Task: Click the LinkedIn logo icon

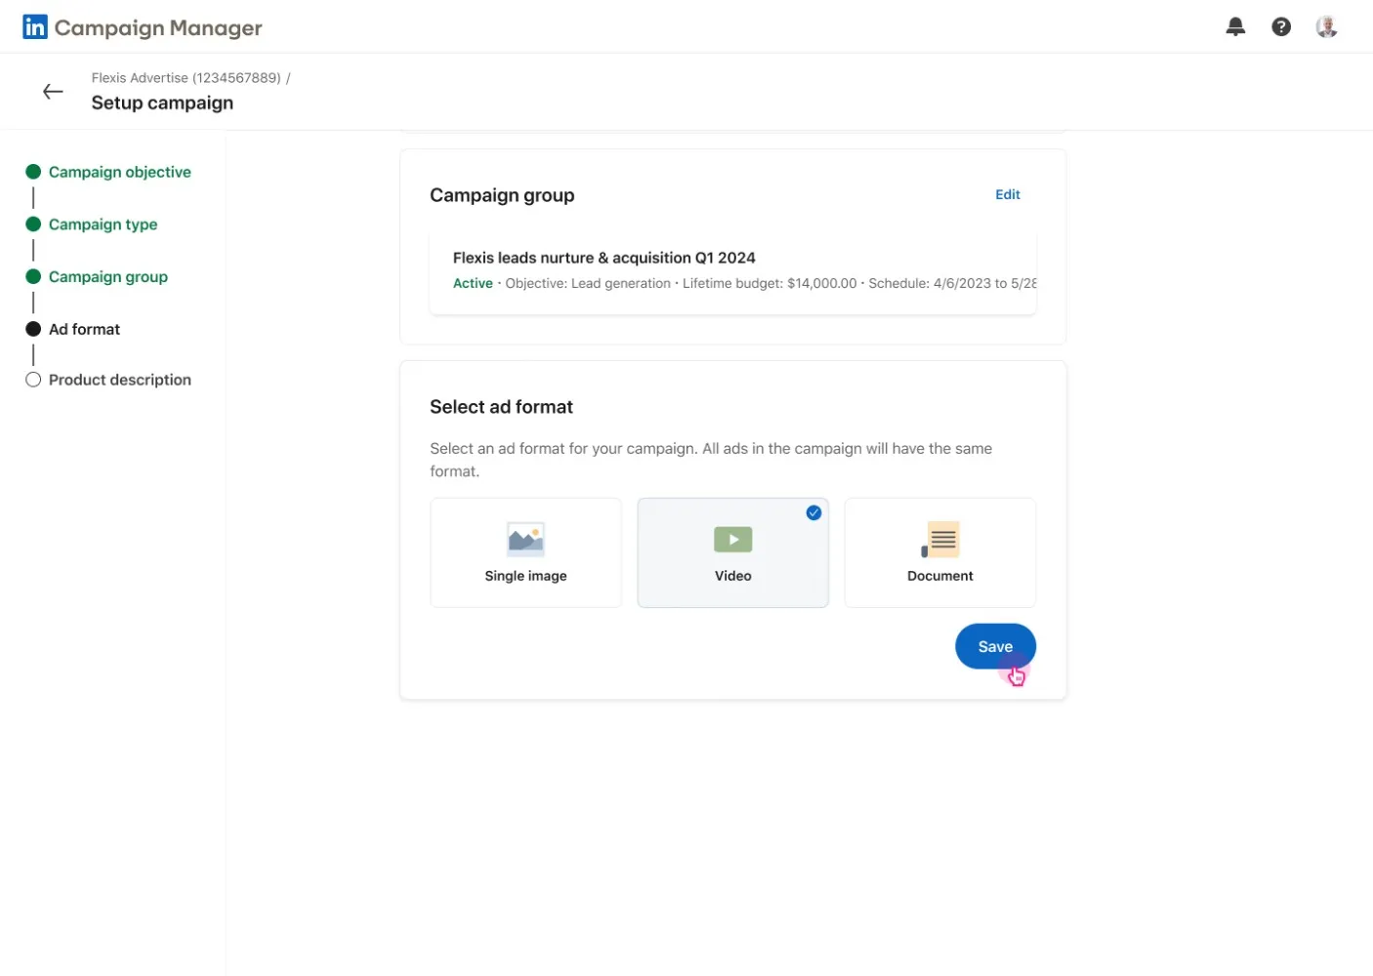Action: [x=35, y=27]
